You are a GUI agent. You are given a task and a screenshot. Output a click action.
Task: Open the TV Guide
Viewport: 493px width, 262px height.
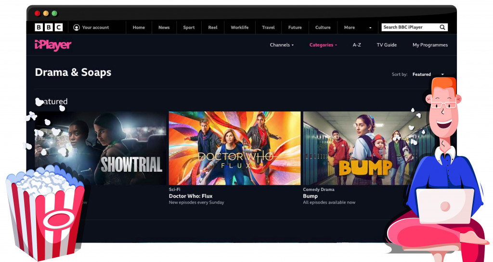(x=387, y=45)
